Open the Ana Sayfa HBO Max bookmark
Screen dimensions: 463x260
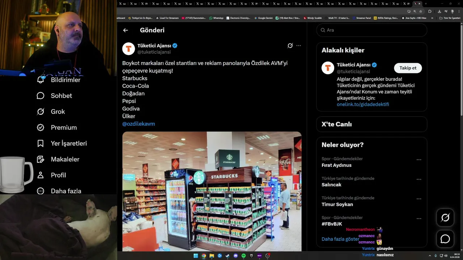coord(414,18)
